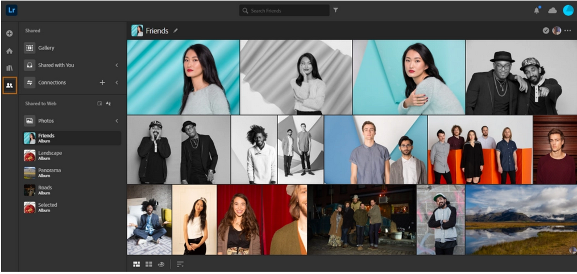
Task: Open the three-dot more options menu
Action: 568,31
